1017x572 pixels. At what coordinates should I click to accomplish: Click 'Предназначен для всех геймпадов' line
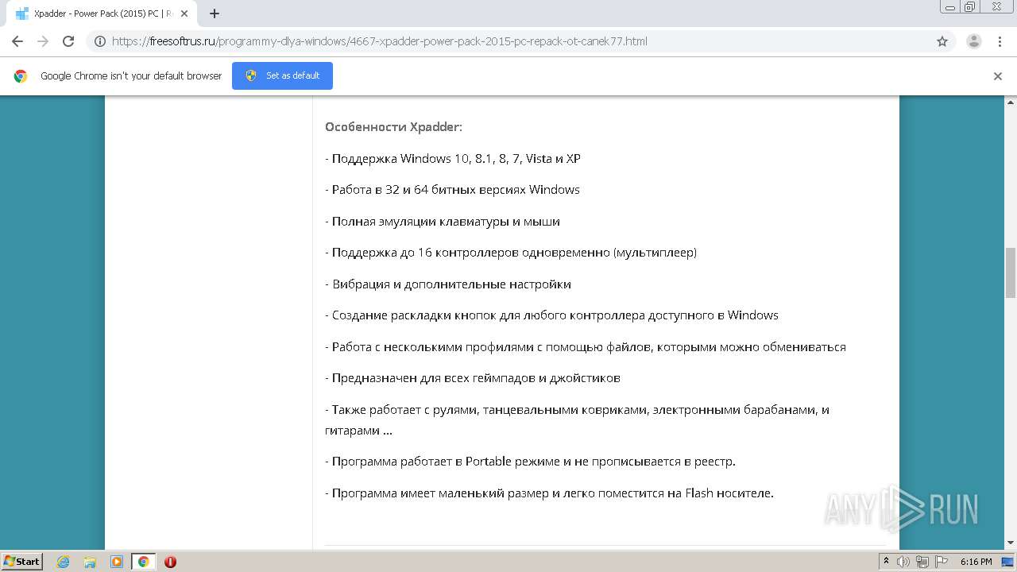(x=473, y=378)
